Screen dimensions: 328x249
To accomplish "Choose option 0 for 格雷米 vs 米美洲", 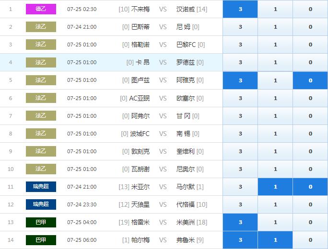I will [310, 222].
